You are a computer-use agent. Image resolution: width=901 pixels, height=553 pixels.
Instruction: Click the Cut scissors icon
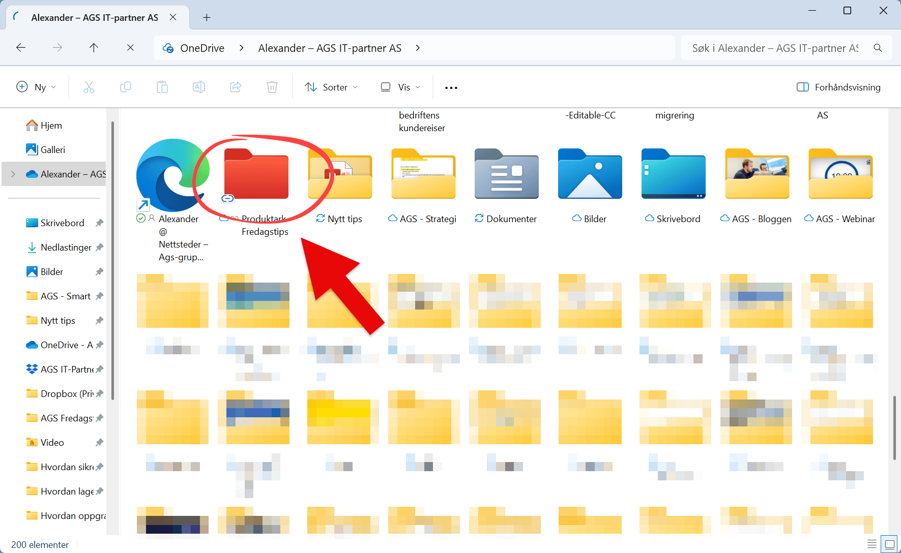coord(89,87)
